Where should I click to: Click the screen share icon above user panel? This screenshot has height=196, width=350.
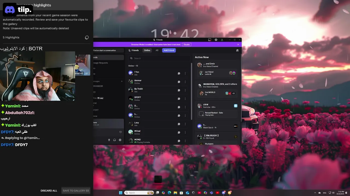coord(121,132)
